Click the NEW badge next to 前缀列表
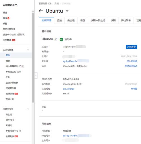This screenshot has width=141, height=144. coord(16,136)
